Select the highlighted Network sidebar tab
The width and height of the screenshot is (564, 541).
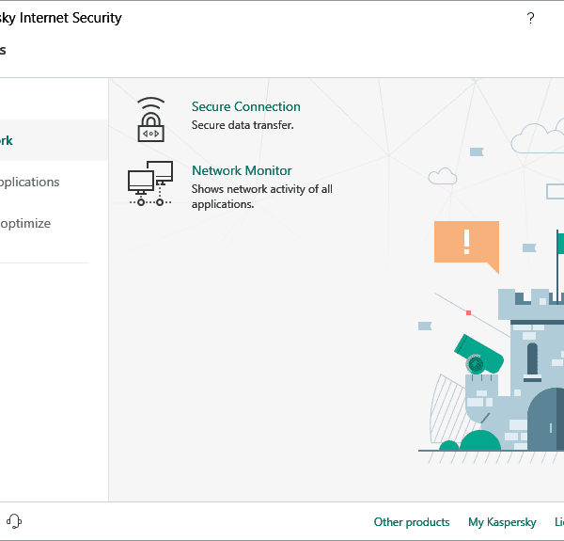pos(9,140)
